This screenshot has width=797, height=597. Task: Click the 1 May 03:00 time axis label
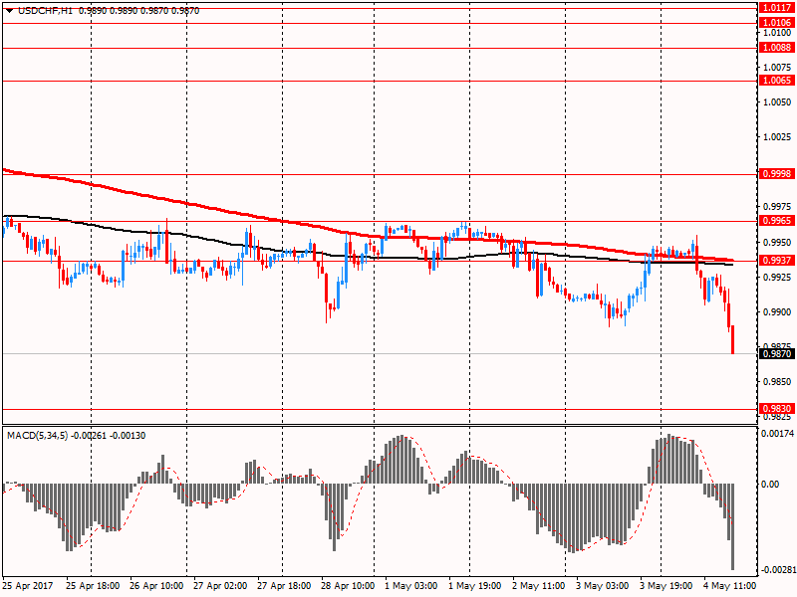click(411, 586)
